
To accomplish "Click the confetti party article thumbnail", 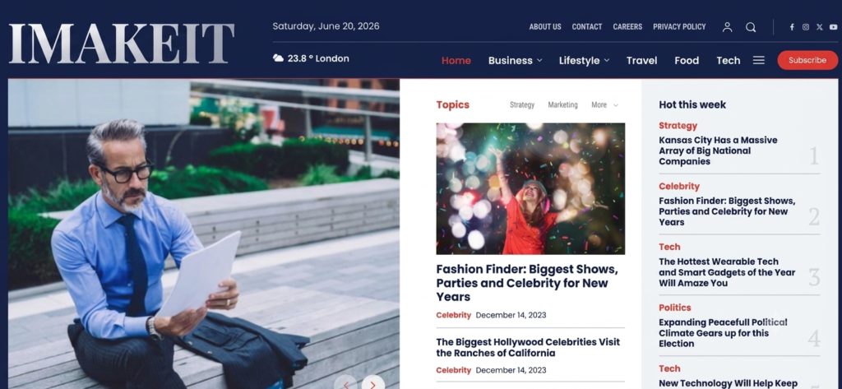I will 530,188.
